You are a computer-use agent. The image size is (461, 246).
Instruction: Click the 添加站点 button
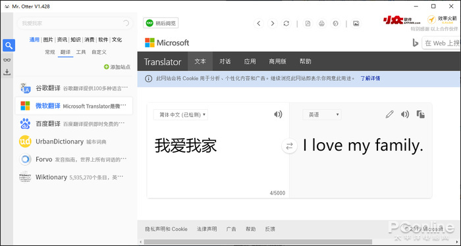click(x=117, y=67)
